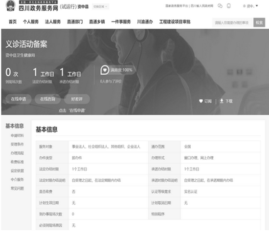Open 川渝通办 menu item

point(145,22)
